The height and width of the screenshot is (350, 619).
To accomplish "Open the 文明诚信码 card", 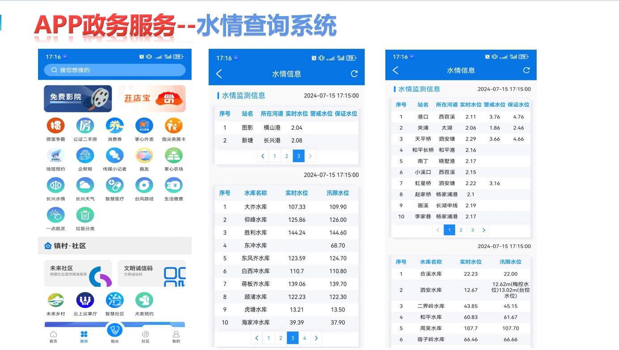I will [x=152, y=273].
